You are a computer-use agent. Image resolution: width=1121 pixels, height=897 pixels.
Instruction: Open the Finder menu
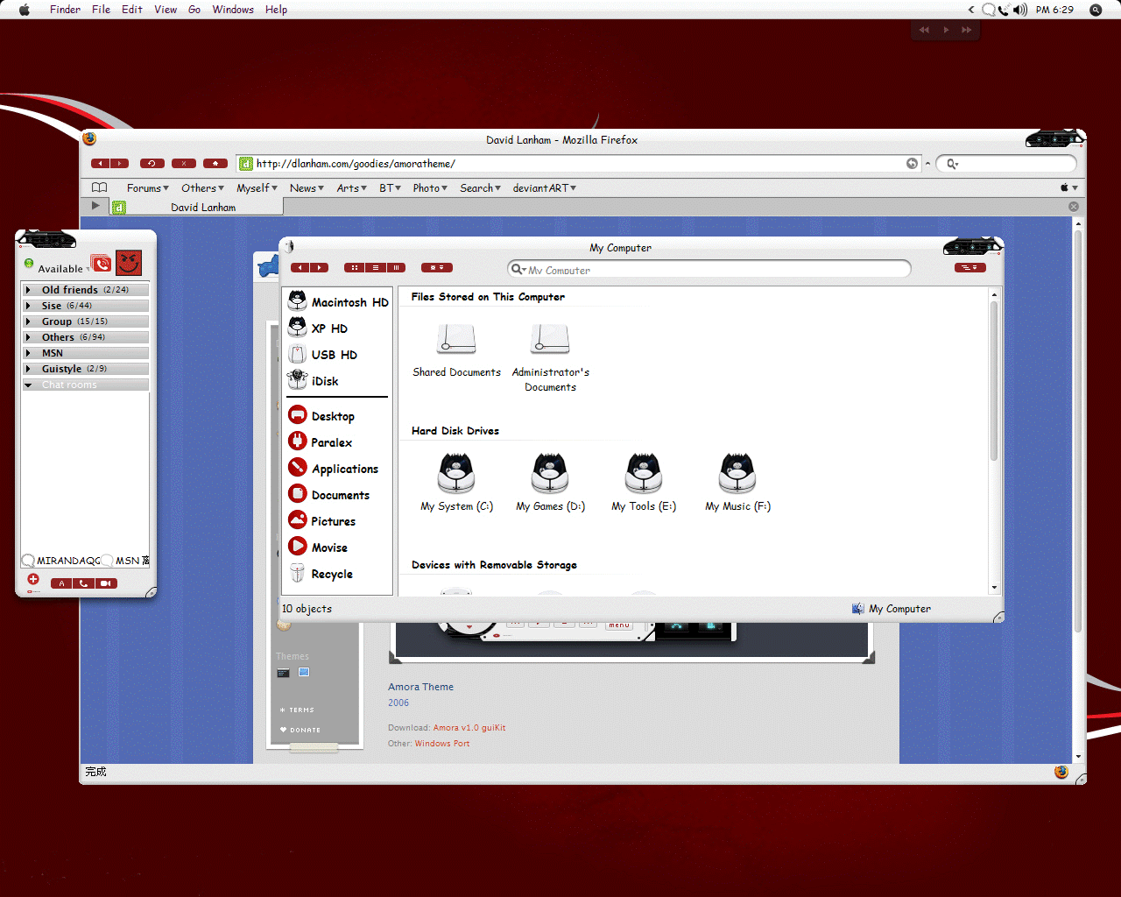65,10
